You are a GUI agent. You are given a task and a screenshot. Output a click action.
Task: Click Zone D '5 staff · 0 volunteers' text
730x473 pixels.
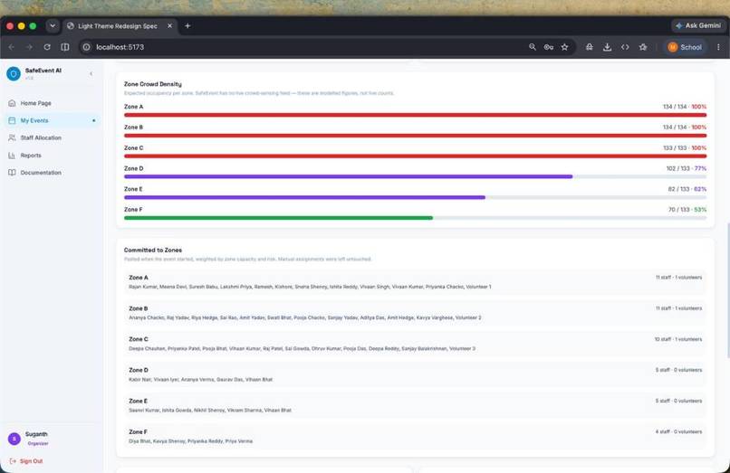click(x=678, y=370)
